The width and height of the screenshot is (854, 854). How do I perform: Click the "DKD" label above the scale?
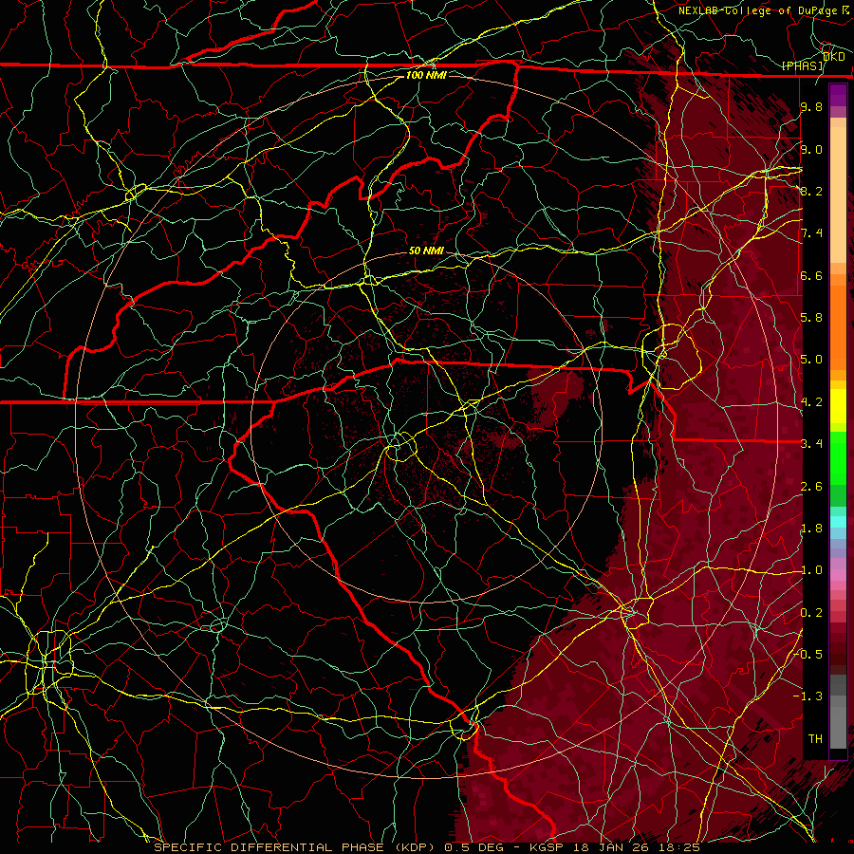(834, 57)
